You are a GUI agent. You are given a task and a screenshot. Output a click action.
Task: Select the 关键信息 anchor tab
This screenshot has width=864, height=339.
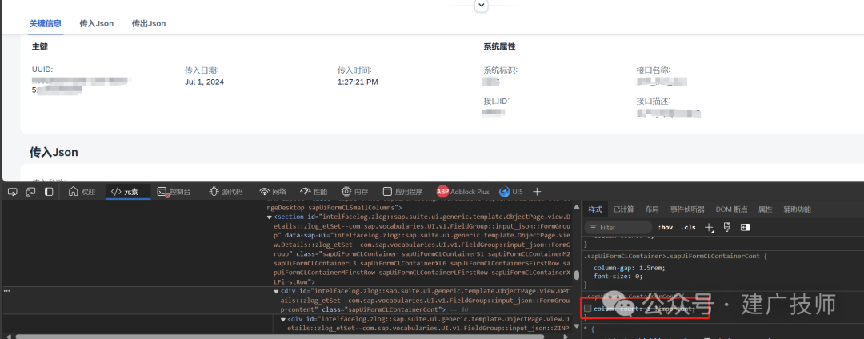point(45,24)
